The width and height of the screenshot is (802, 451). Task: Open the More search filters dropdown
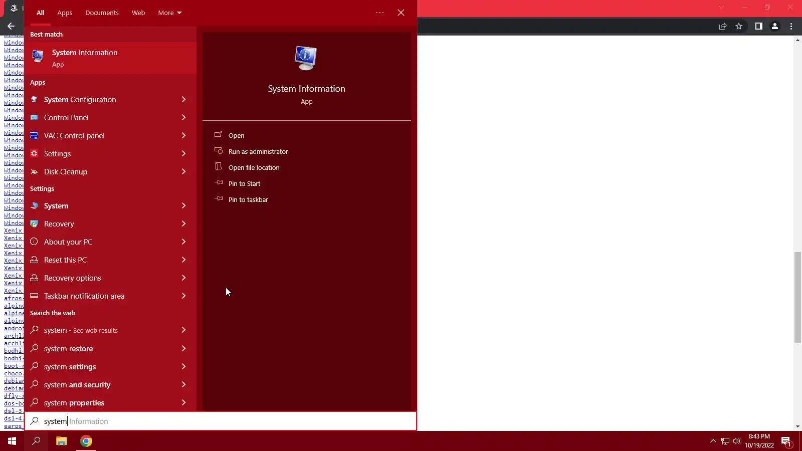tap(170, 13)
